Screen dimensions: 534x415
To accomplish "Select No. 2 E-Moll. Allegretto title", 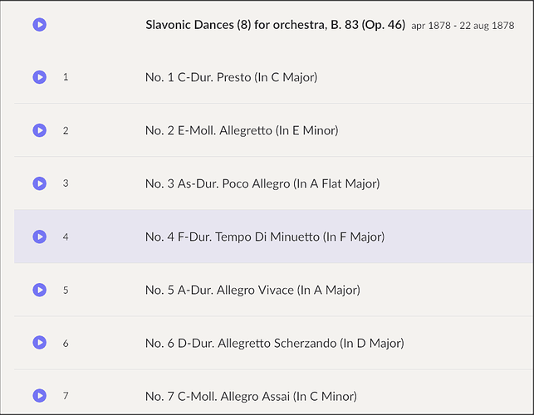I will pos(242,130).
